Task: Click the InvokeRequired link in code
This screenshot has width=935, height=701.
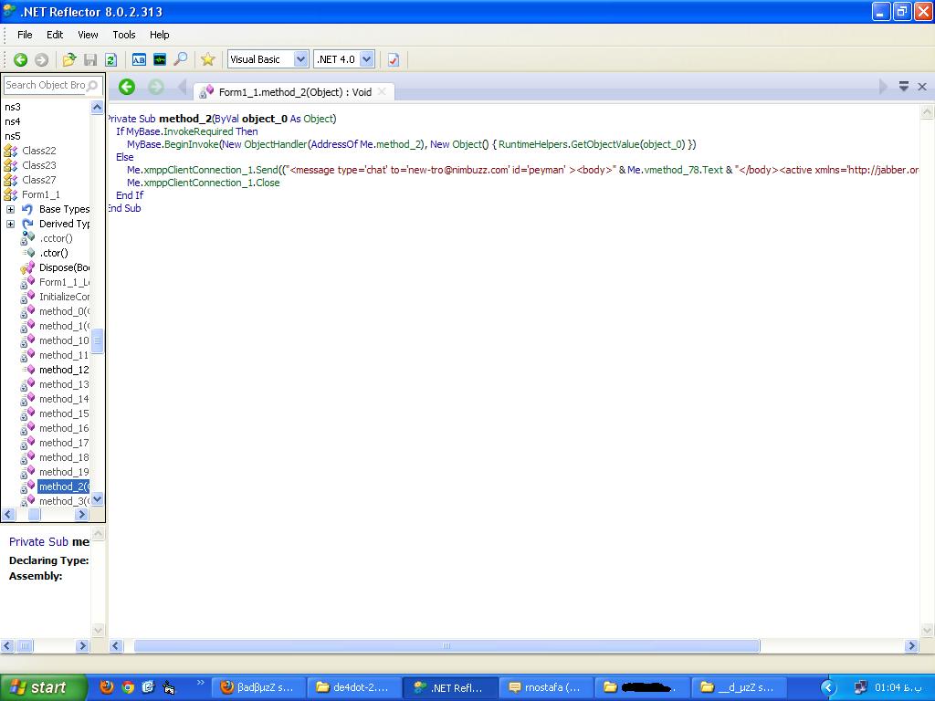Action: (x=198, y=131)
